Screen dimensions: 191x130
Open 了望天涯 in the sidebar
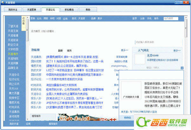tap(13, 26)
